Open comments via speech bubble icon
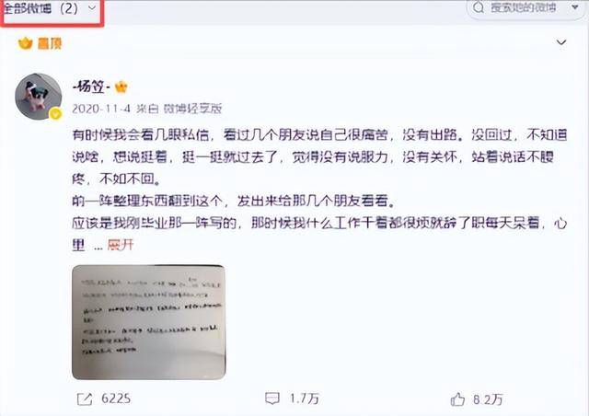This screenshot has height=416, width=589. (272, 399)
